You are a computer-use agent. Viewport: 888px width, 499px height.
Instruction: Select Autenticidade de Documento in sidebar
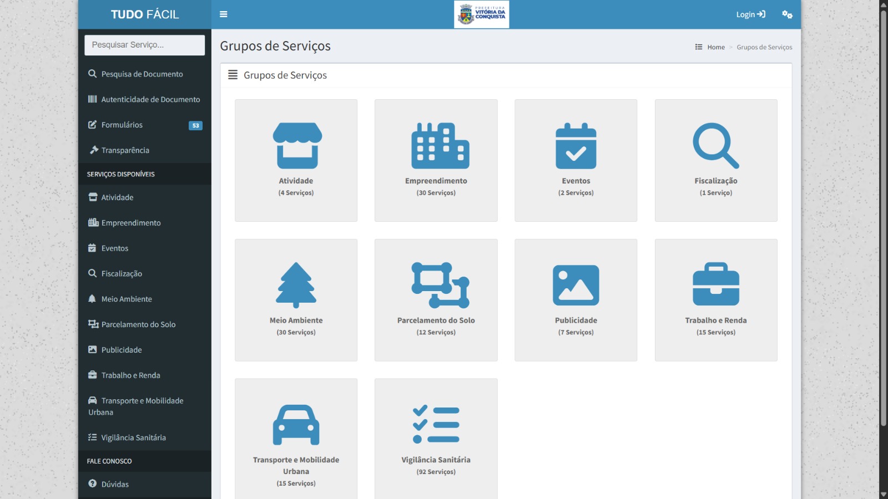[x=150, y=99]
